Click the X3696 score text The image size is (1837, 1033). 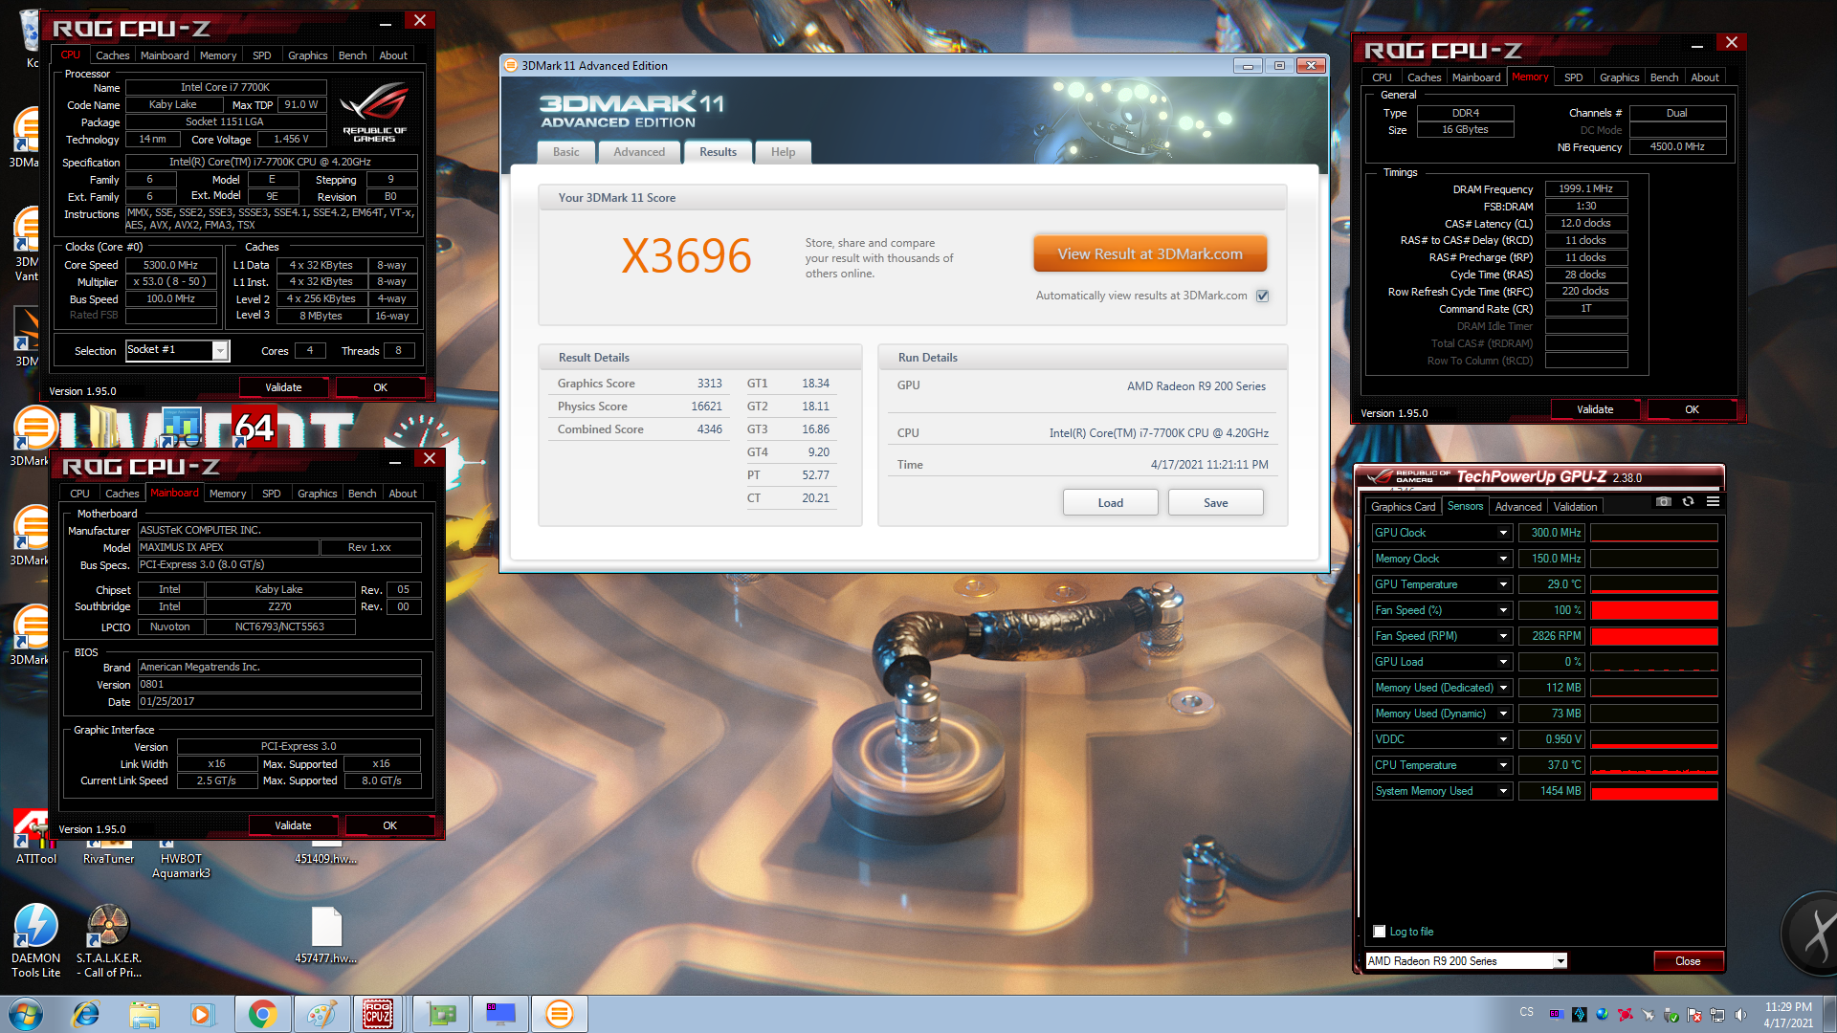pos(686,256)
